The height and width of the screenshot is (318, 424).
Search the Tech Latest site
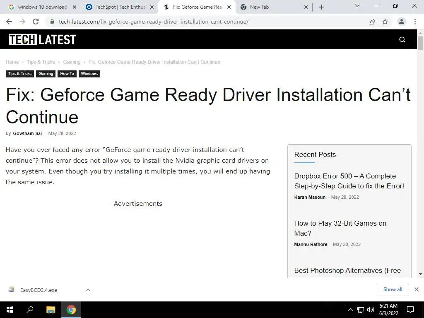point(402,39)
